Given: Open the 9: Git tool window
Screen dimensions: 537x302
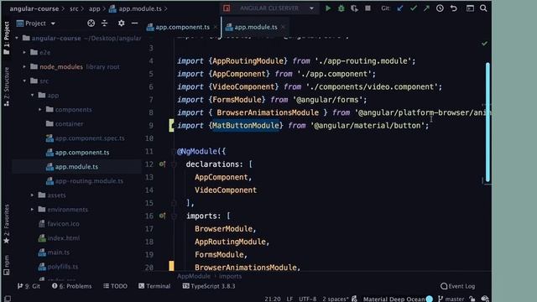Looking at the screenshot, I should (29, 286).
